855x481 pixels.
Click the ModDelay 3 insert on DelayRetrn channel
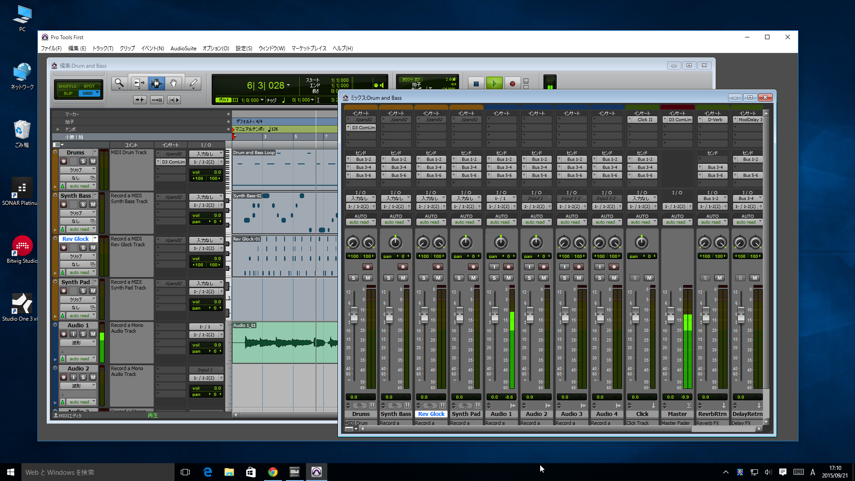(748, 120)
